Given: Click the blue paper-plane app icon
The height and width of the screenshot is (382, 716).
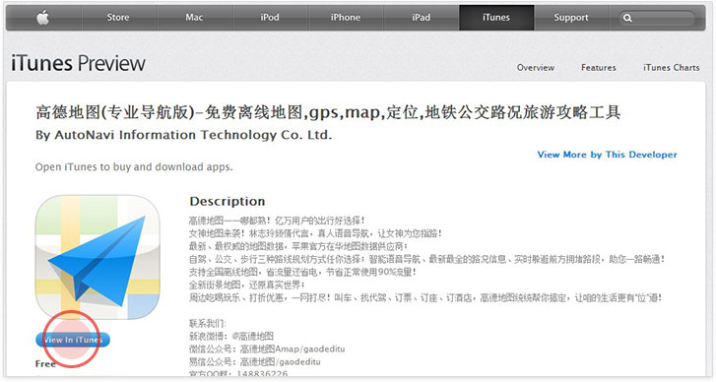Looking at the screenshot, I should (98, 257).
